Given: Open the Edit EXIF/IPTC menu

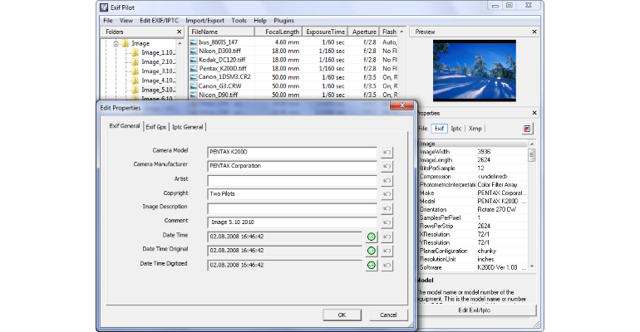Looking at the screenshot, I should (160, 21).
